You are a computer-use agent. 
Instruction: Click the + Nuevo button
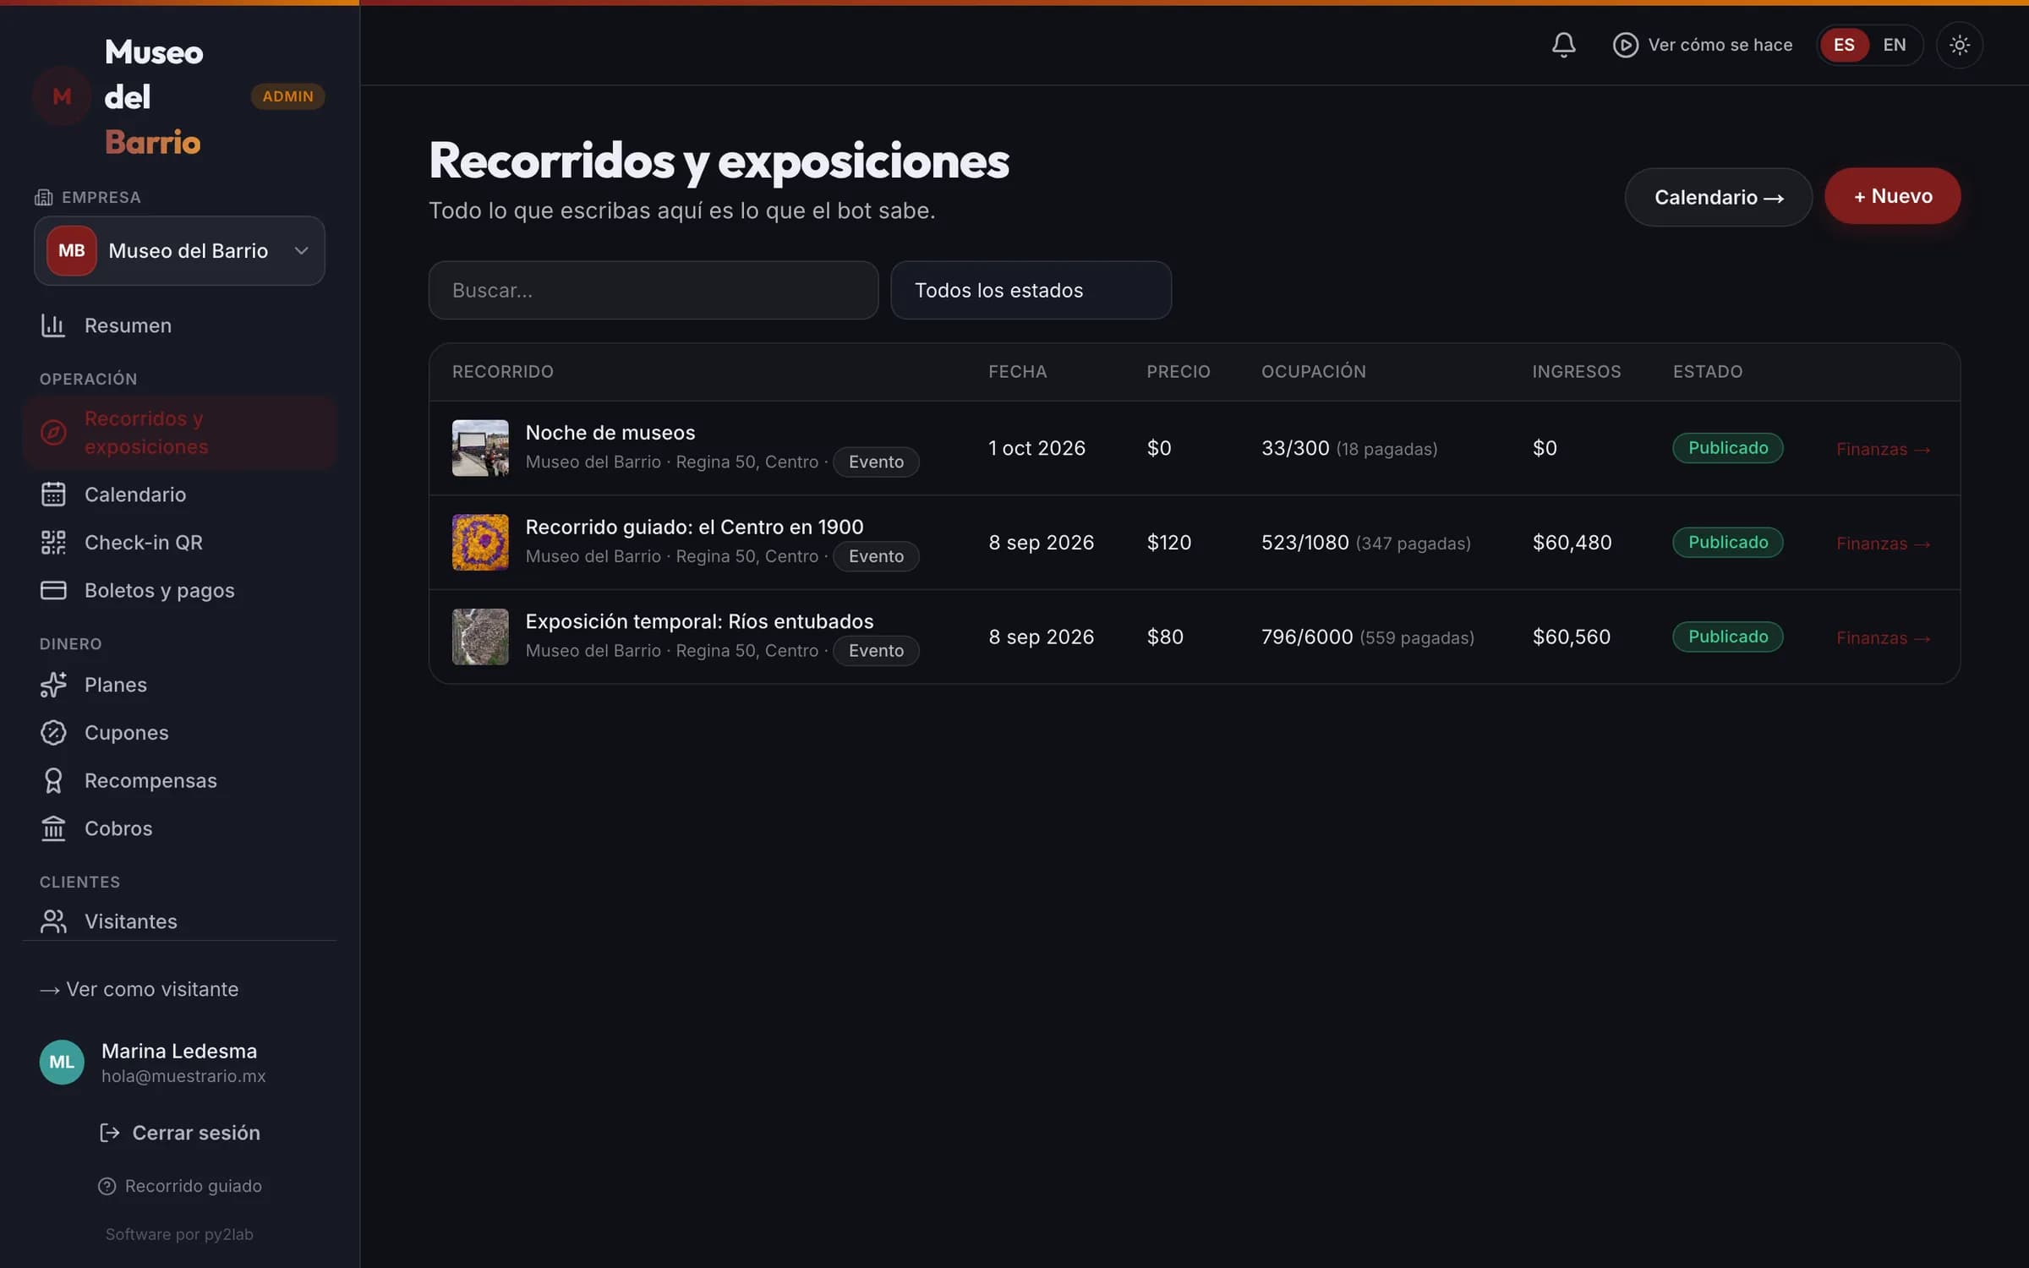[x=1892, y=196]
